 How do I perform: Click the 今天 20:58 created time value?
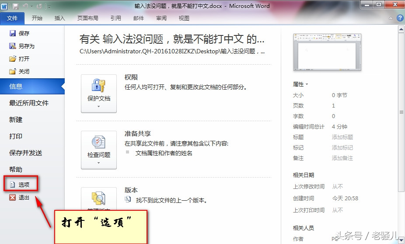click(345, 198)
